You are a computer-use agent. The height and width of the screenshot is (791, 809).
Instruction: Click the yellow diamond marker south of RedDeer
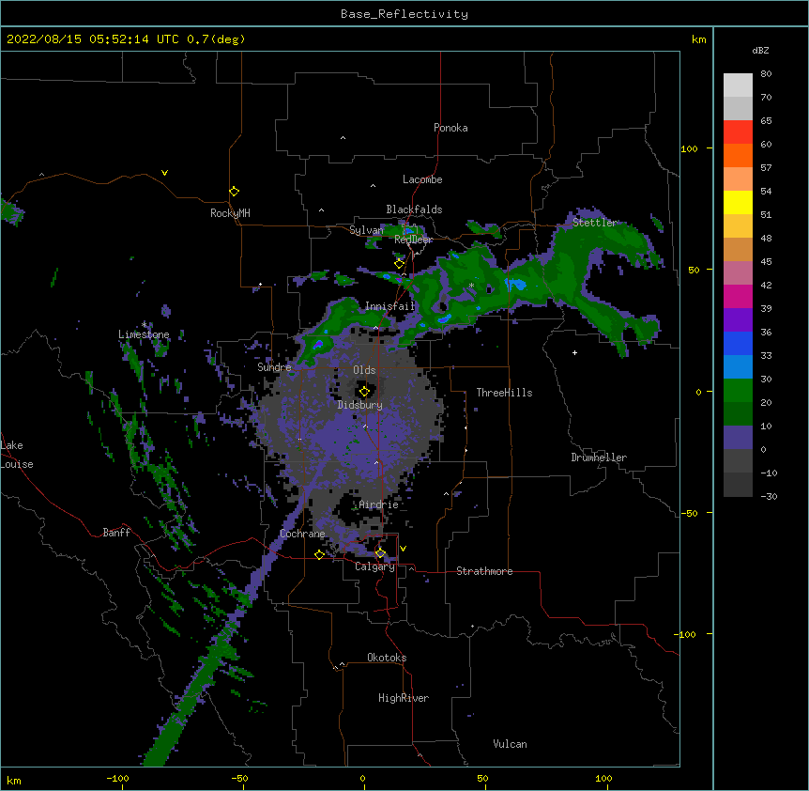coord(399,264)
